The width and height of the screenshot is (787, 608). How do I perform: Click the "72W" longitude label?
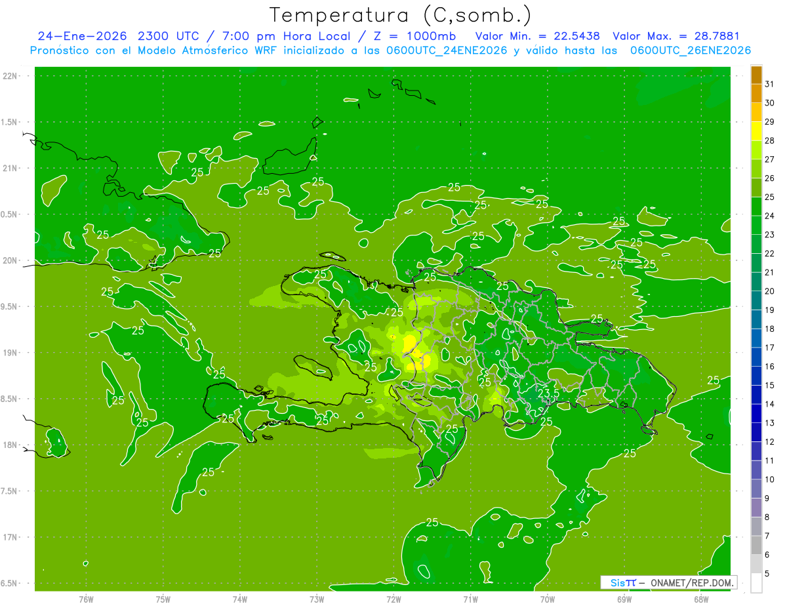click(x=393, y=599)
